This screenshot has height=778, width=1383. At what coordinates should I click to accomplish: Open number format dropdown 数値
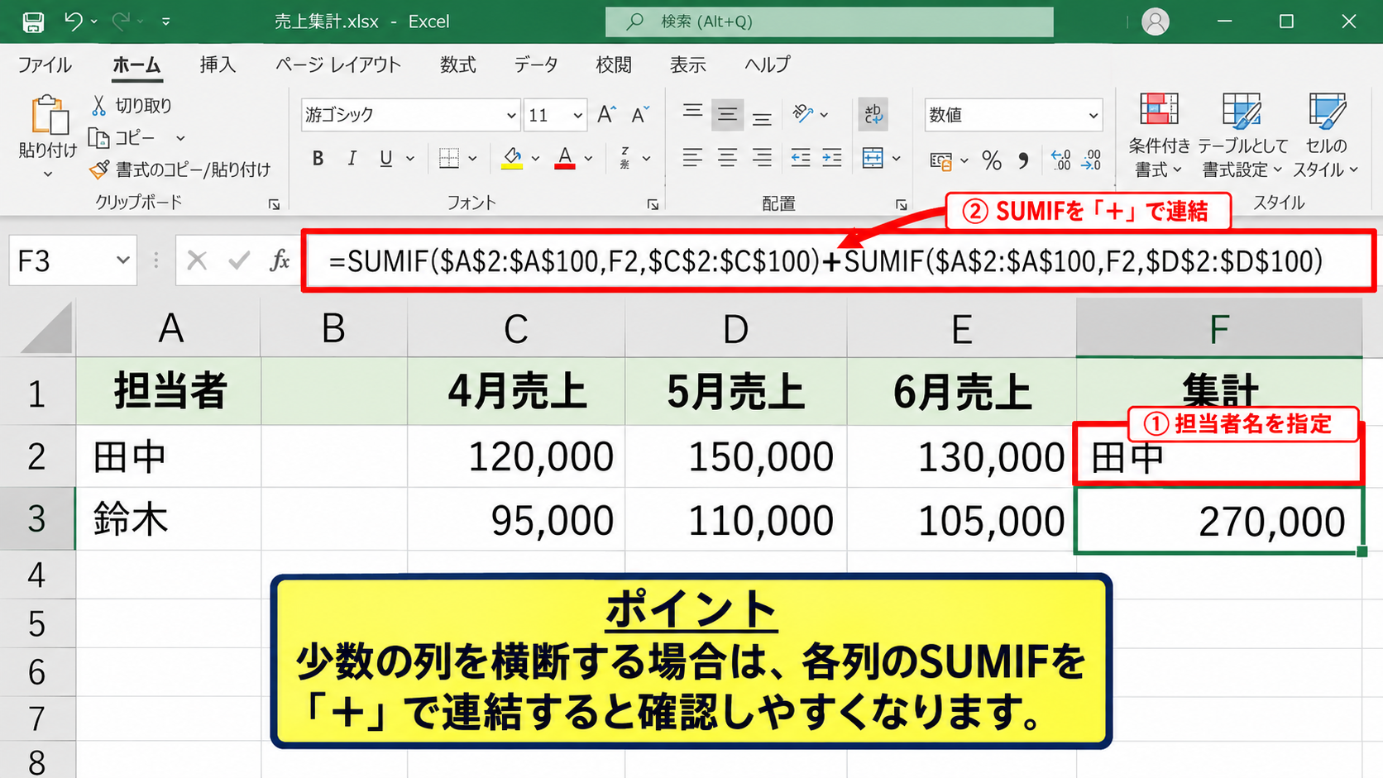[x=1093, y=115]
